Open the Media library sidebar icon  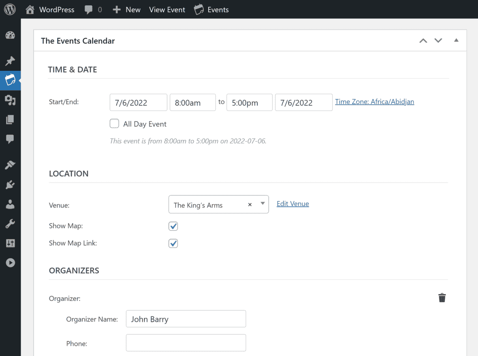pyautogui.click(x=10, y=100)
